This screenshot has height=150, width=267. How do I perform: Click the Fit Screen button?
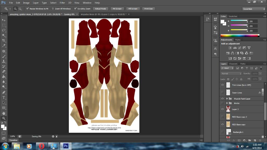[117, 9]
